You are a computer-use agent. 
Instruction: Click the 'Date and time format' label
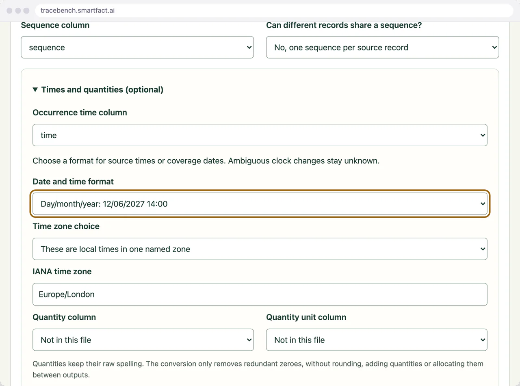click(73, 182)
